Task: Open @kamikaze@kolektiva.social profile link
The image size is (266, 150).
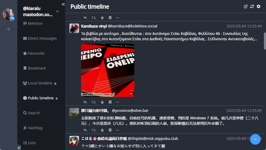Action: point(132,26)
